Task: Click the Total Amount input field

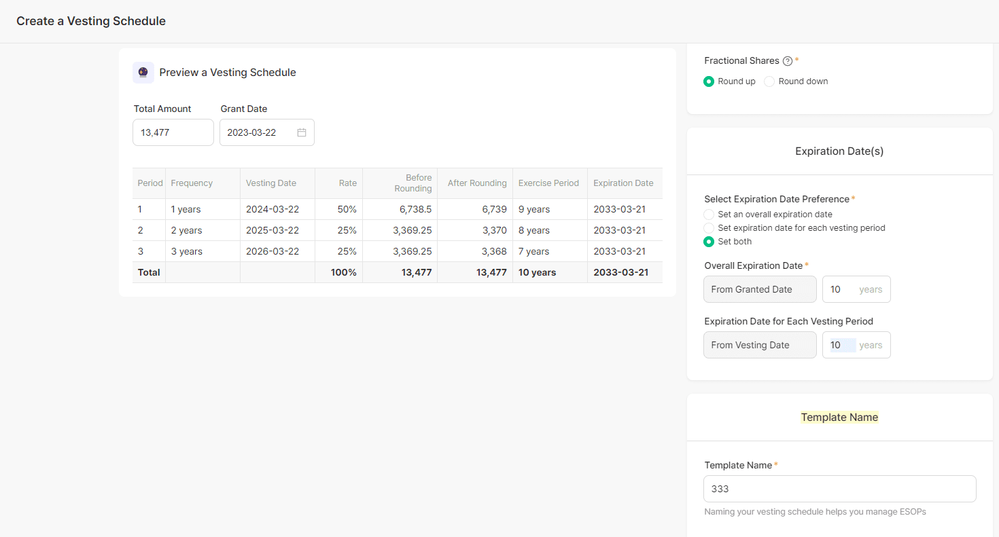Action: pos(173,132)
